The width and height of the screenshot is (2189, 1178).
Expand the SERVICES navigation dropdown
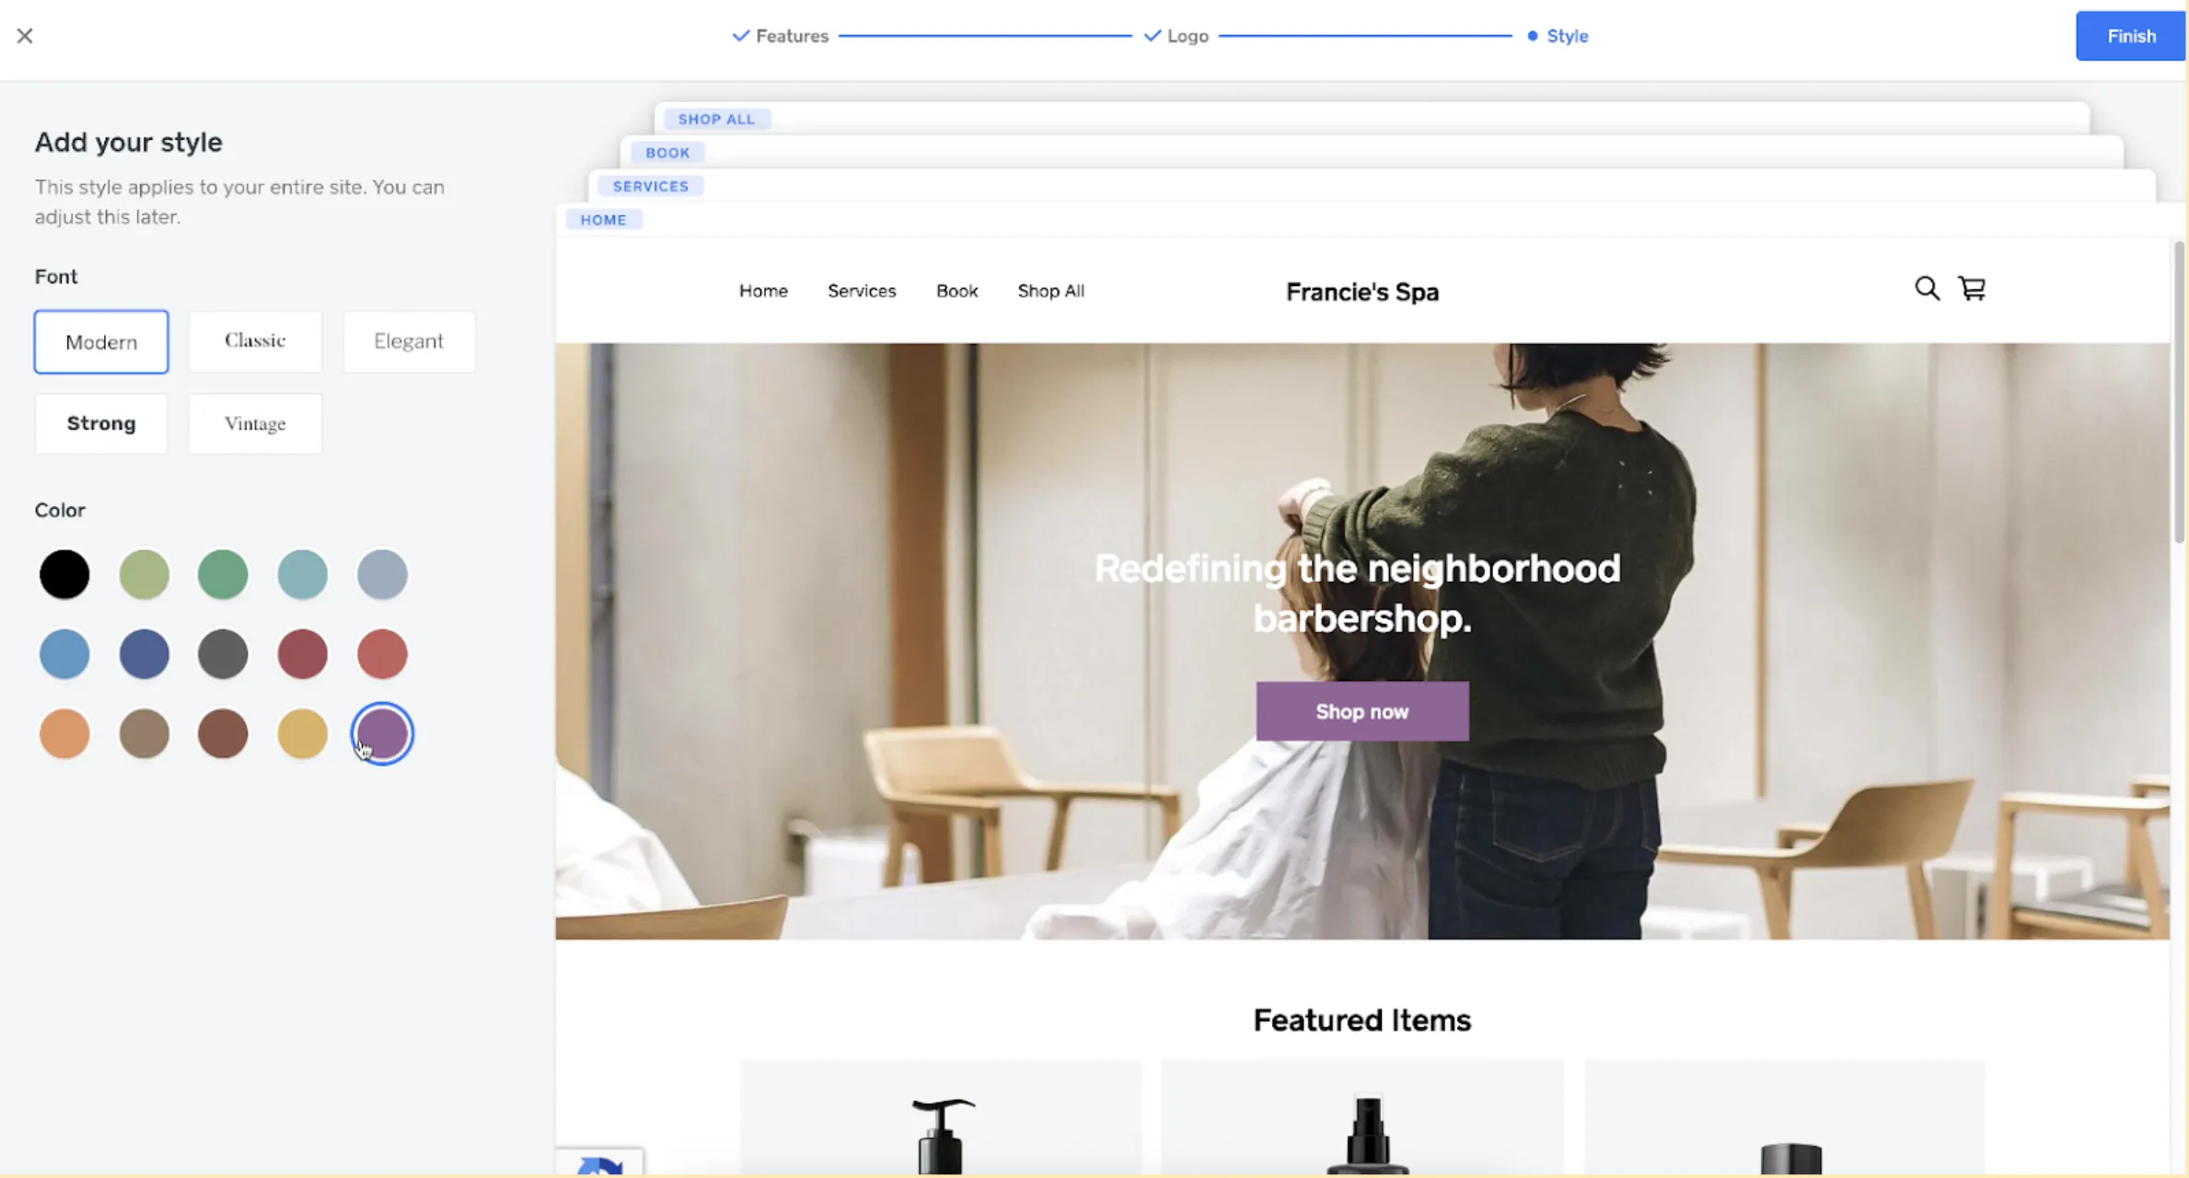pyautogui.click(x=650, y=184)
